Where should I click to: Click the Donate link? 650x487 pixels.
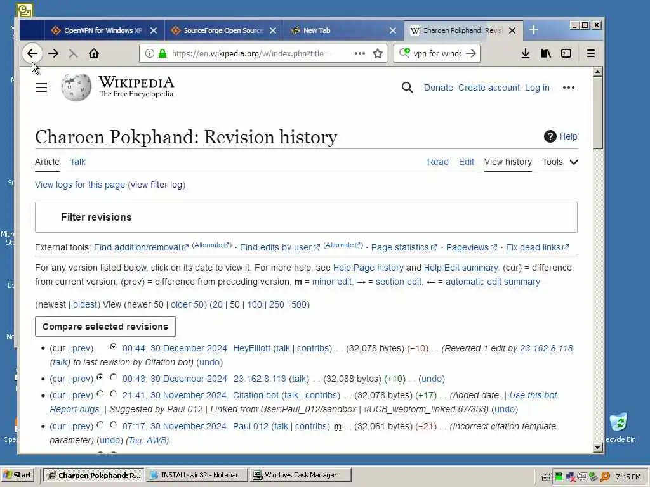tap(438, 88)
